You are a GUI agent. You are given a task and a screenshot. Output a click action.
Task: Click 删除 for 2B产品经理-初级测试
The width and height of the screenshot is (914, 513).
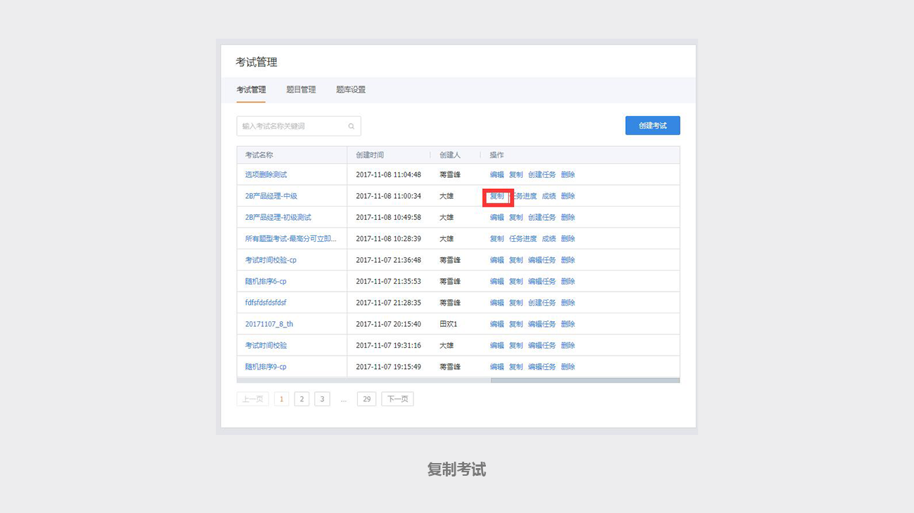(x=568, y=218)
